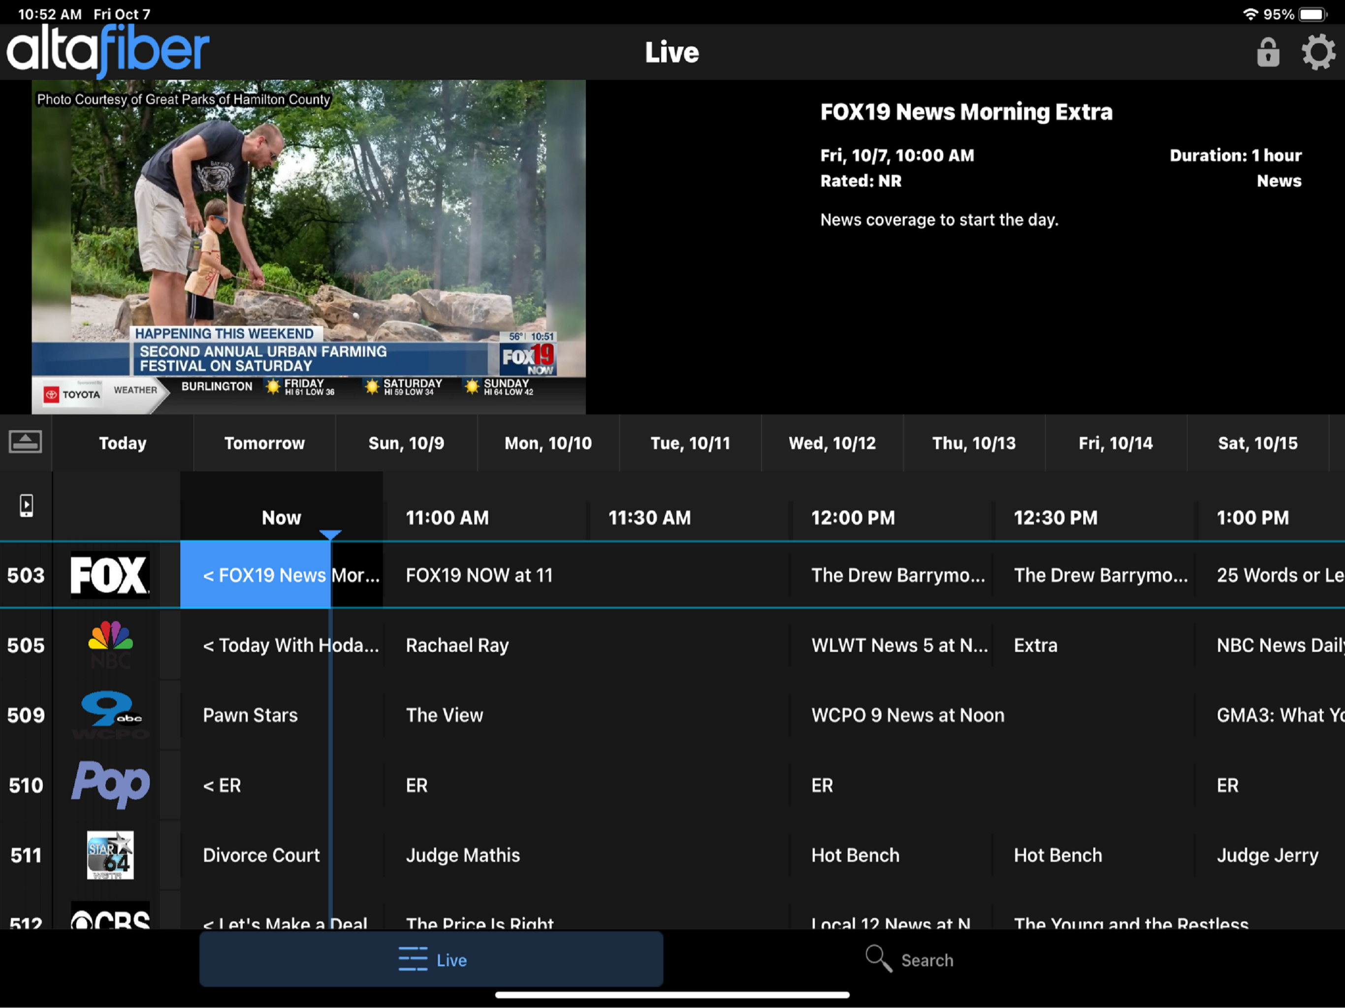1345x1008 pixels.
Task: Select the Sat, 10/15 tab
Action: pos(1258,443)
